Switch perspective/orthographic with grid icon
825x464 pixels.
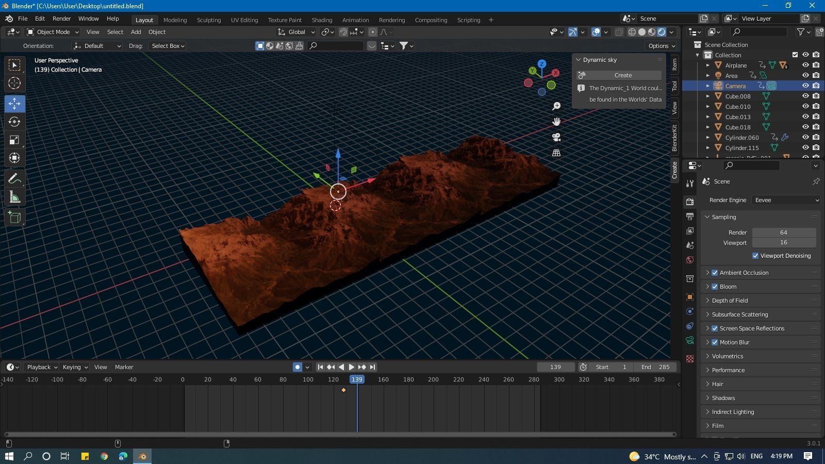556,153
